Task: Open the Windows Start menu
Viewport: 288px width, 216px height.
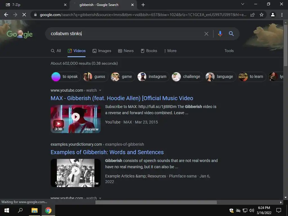Action: coord(7,210)
